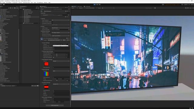Toggle the Static Shadow Caster checkbox
The height and width of the screenshot is (109, 194).
[52, 22]
